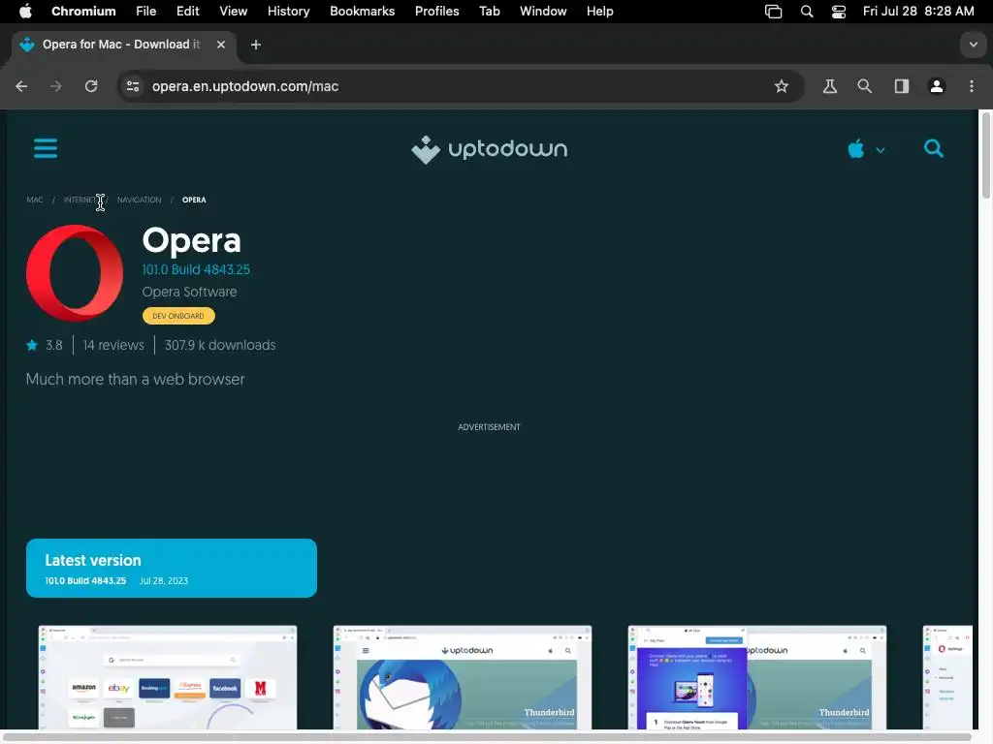Open Spotlight search in menu bar
993x744 pixels.
click(807, 12)
